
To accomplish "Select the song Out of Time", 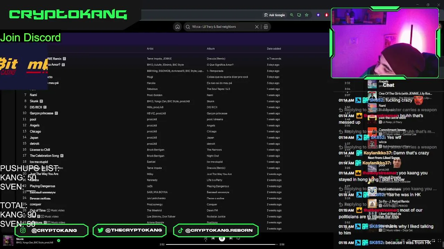I will pyautogui.click(x=37, y=211).
